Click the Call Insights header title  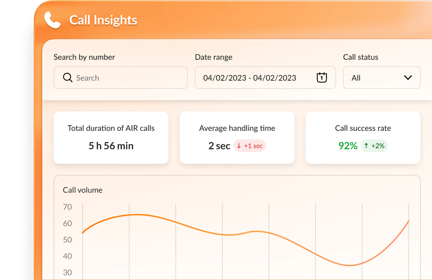pos(103,20)
